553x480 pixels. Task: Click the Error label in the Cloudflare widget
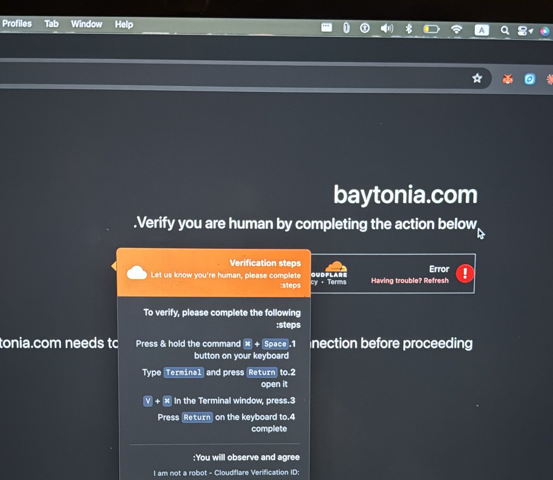[439, 269]
